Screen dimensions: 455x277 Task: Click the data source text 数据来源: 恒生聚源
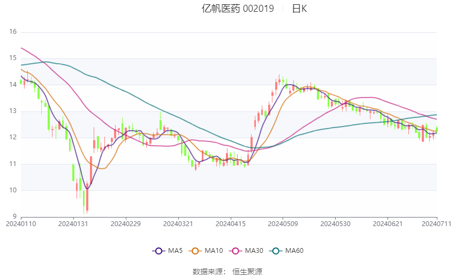[x=227, y=272]
